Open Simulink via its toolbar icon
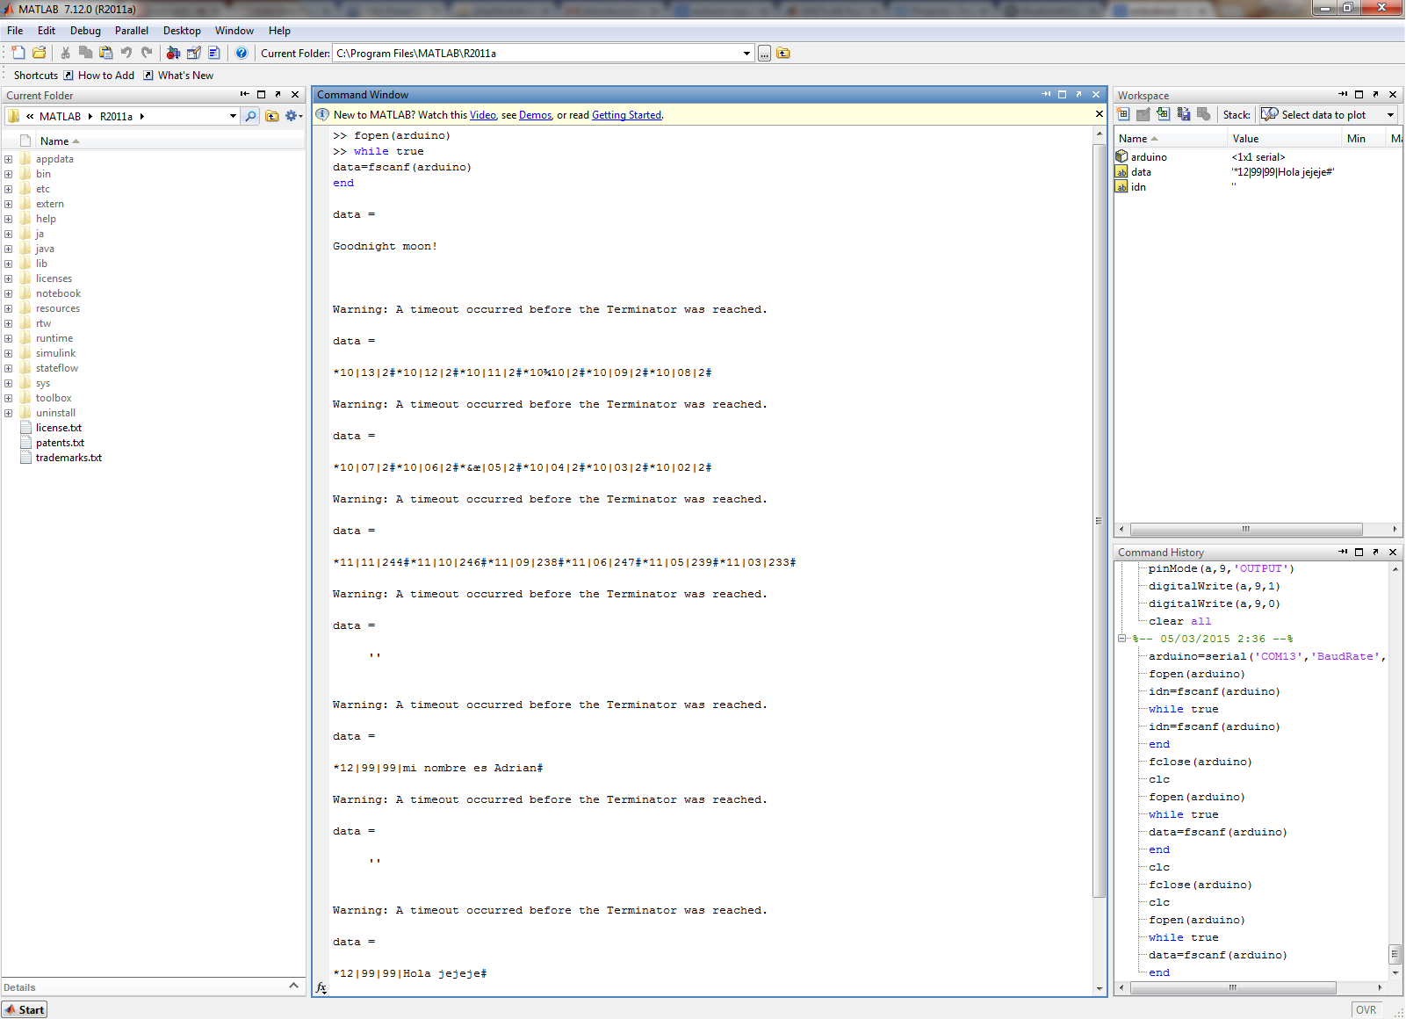The height and width of the screenshot is (1019, 1406). pos(173,53)
